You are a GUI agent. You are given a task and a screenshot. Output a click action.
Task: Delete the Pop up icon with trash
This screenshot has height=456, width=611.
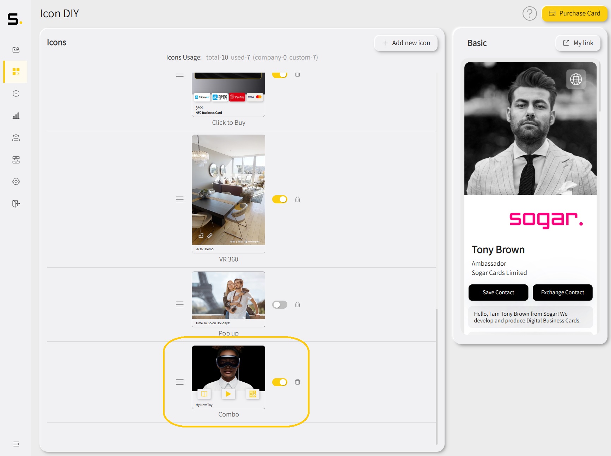coord(297,304)
